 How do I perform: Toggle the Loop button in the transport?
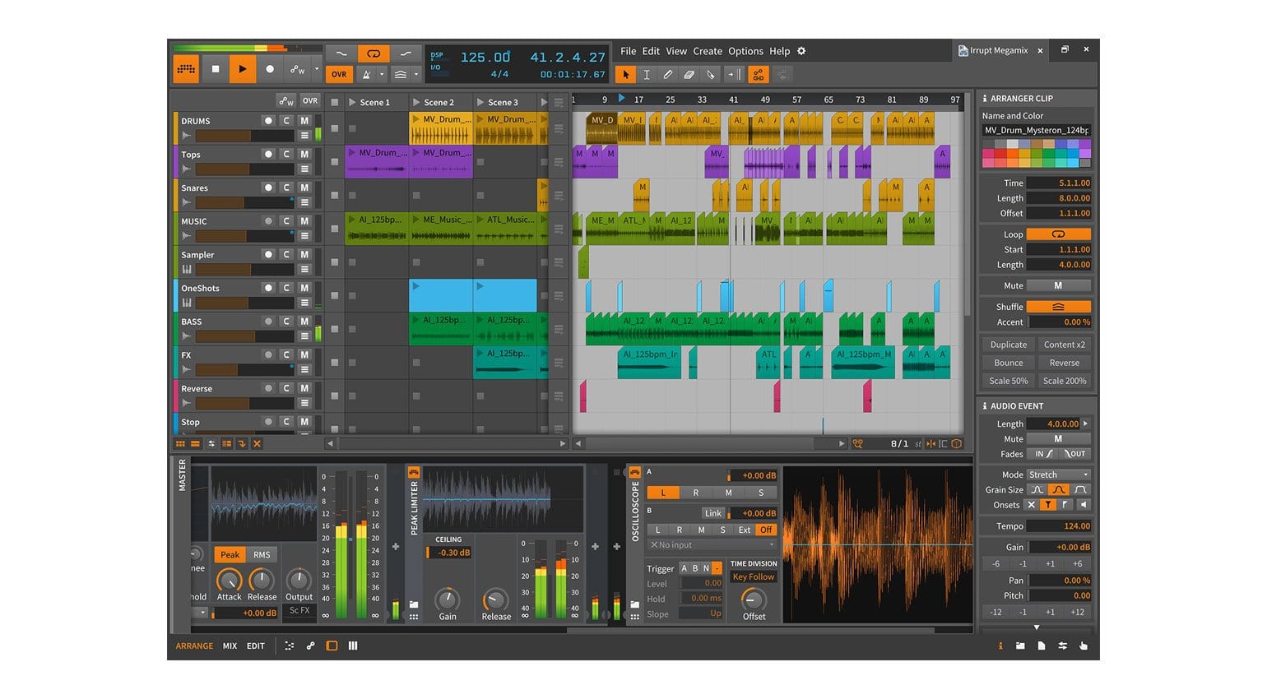point(374,53)
